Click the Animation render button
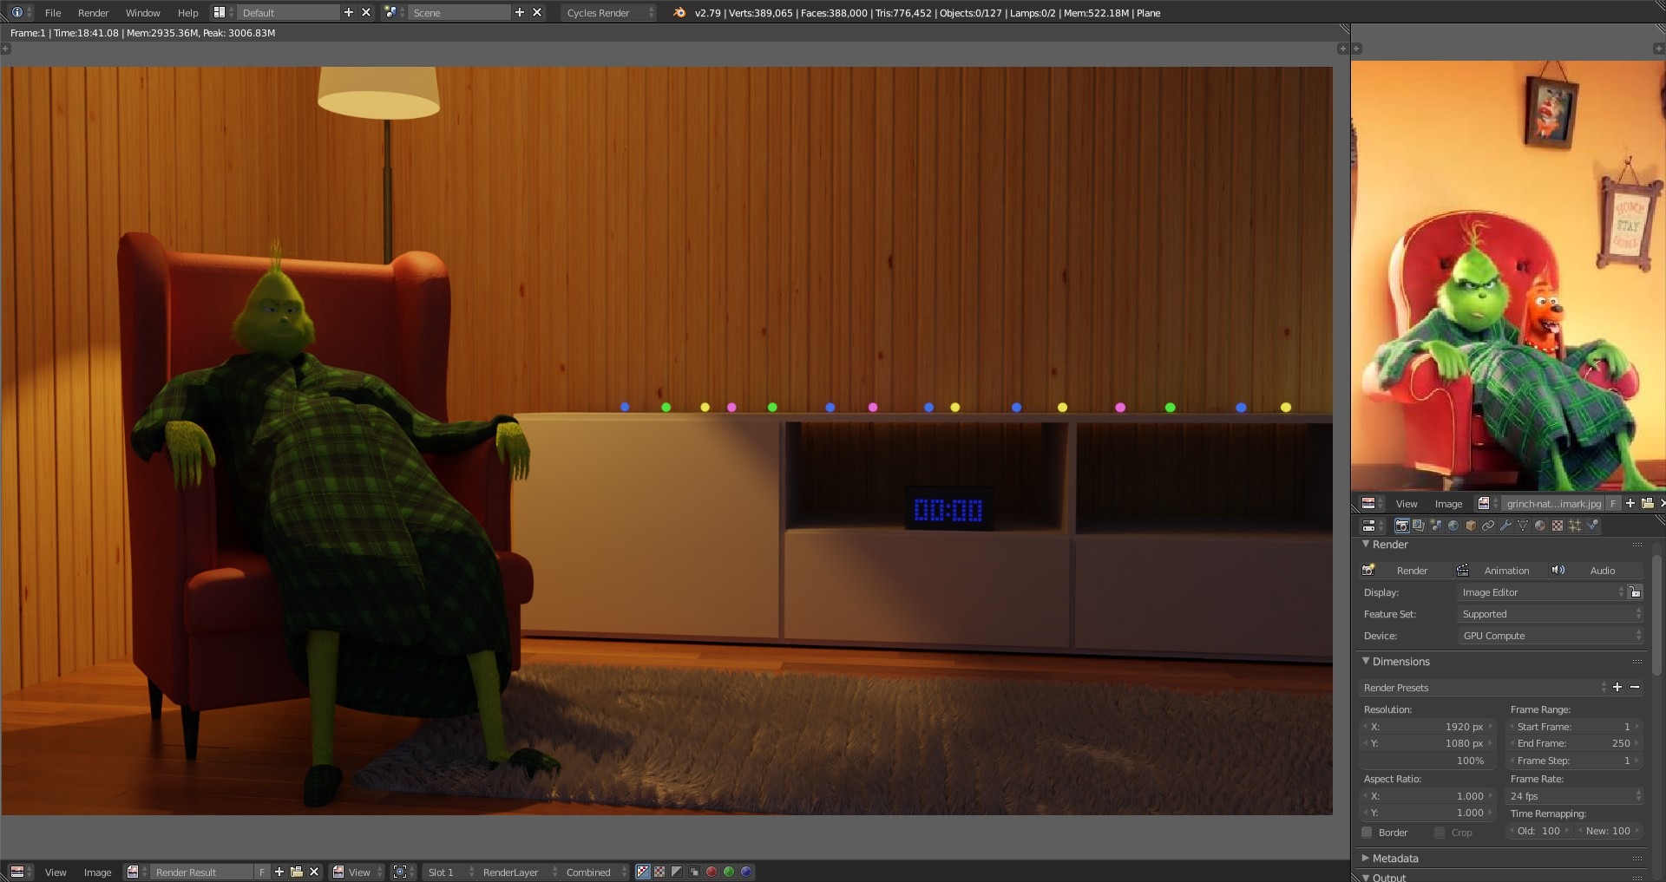The image size is (1666, 882). (x=1499, y=570)
